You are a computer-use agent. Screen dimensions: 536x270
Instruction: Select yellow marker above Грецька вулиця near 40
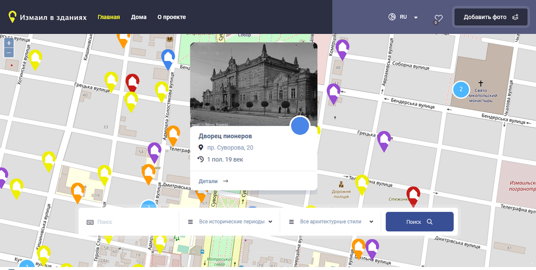111,81
